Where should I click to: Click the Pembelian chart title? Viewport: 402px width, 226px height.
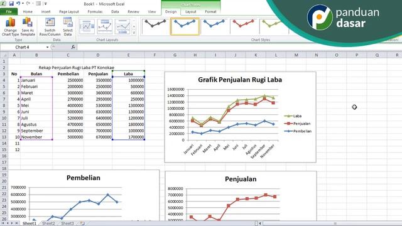(x=84, y=178)
